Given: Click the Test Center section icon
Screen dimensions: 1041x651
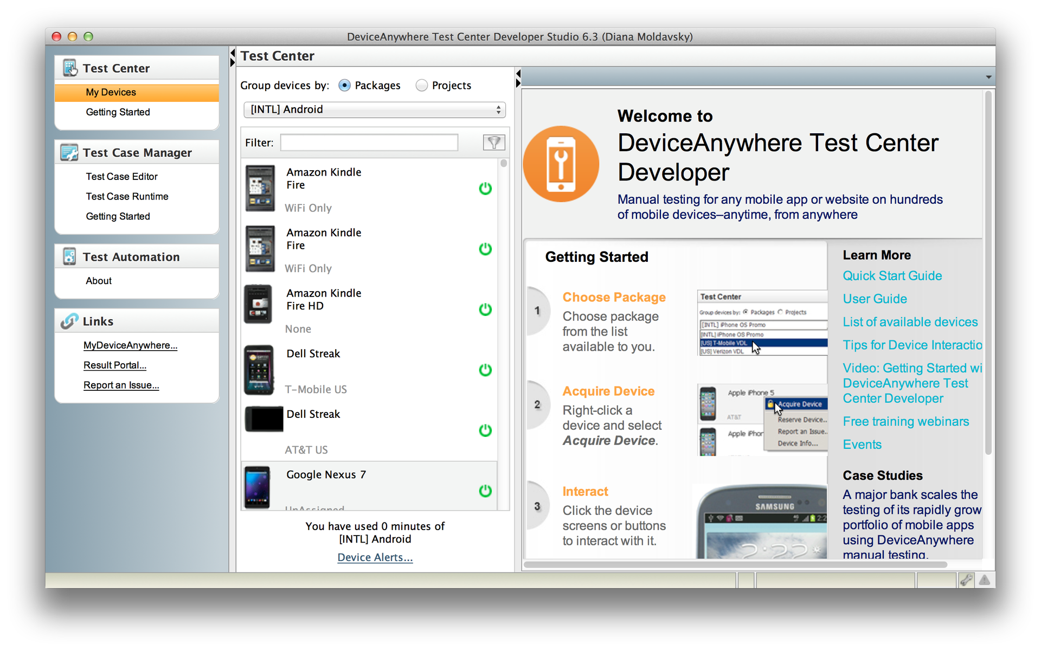Looking at the screenshot, I should point(70,68).
